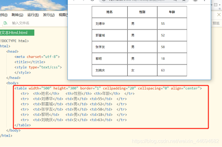Open the 运行(R) menu
The height and width of the screenshot is (147, 222).
coord(33,15)
